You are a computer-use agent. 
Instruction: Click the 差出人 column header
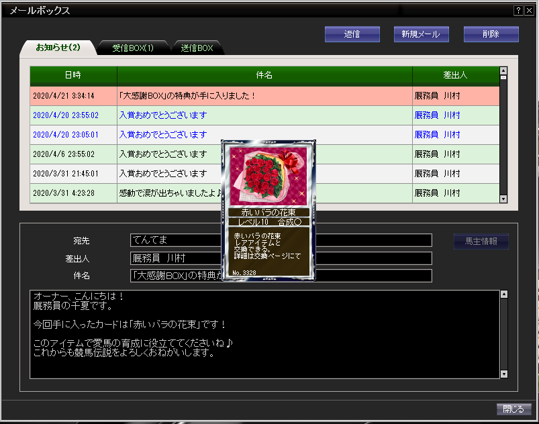point(456,75)
